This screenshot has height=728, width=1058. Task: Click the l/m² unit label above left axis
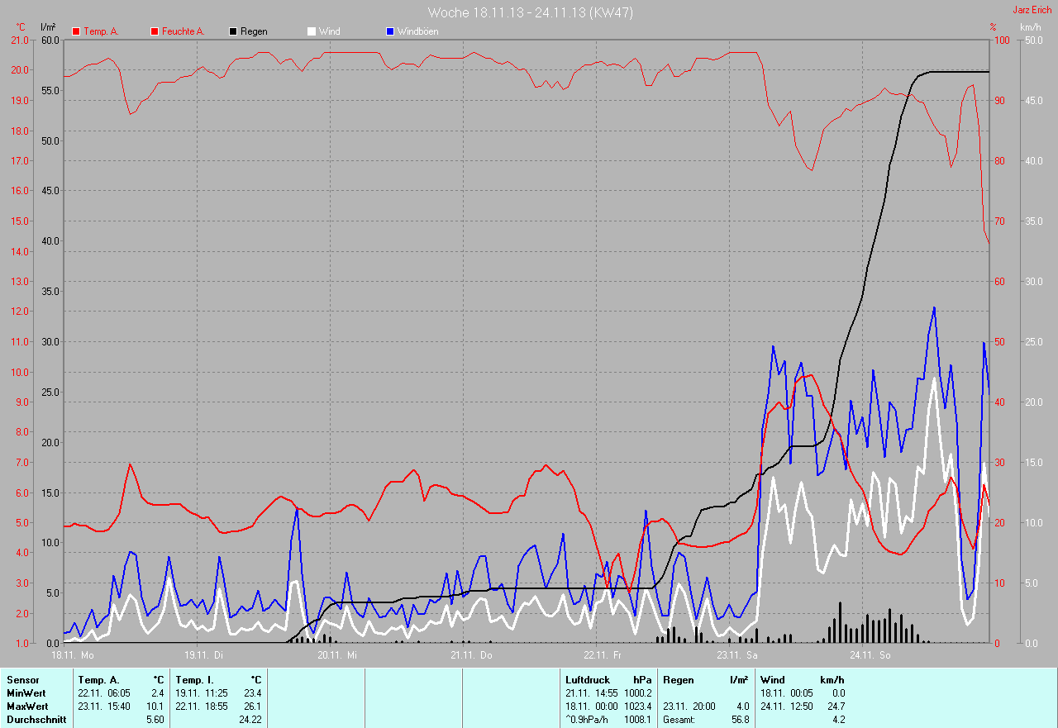pos(48,27)
